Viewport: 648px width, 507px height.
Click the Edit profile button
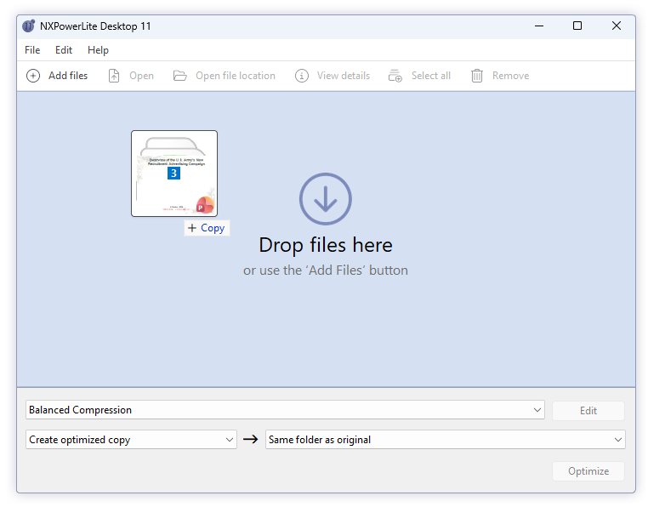(x=588, y=411)
